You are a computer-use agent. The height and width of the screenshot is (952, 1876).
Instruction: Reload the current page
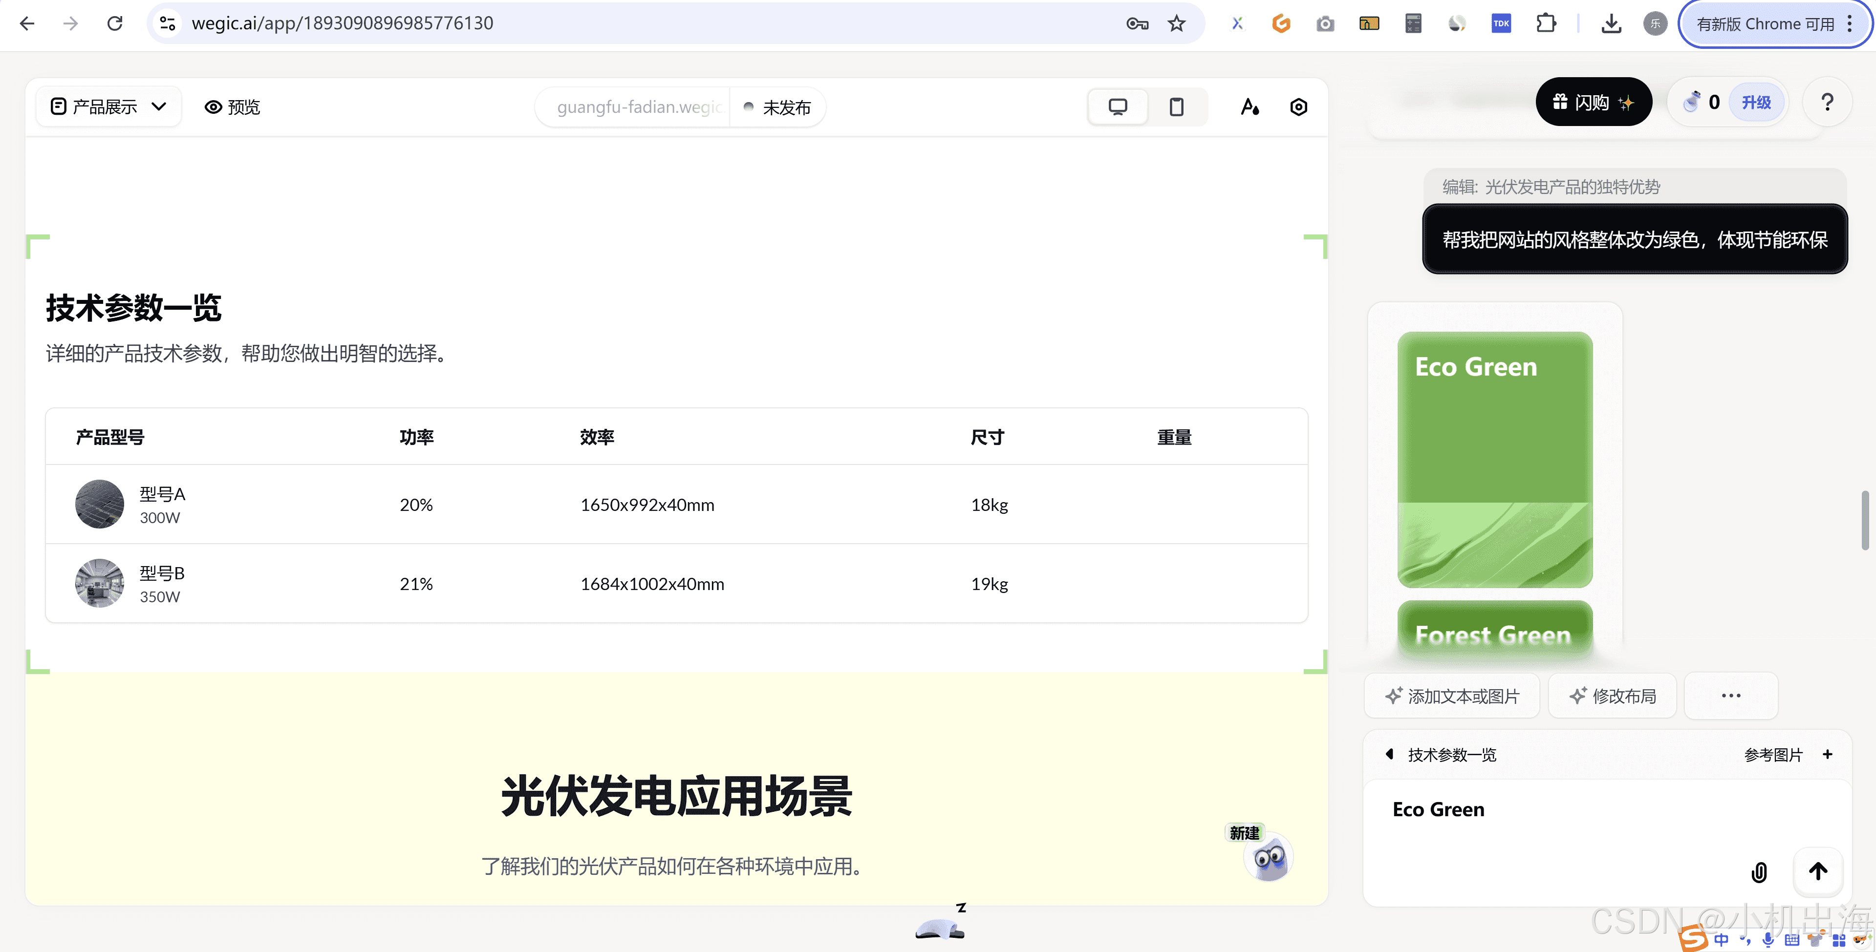tap(114, 23)
